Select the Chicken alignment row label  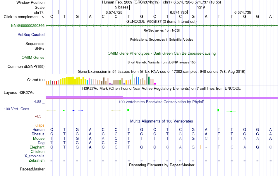(x=37, y=152)
